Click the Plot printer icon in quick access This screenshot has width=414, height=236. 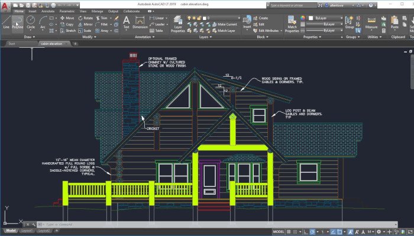(54, 5)
